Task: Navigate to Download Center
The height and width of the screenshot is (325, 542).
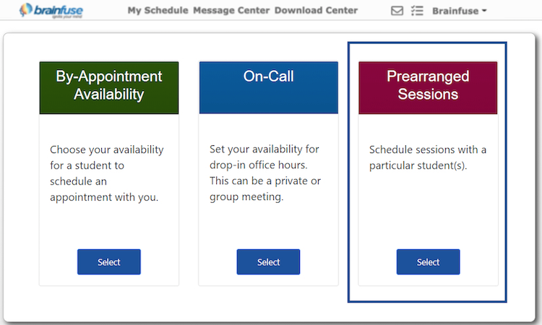Action: pyautogui.click(x=316, y=10)
